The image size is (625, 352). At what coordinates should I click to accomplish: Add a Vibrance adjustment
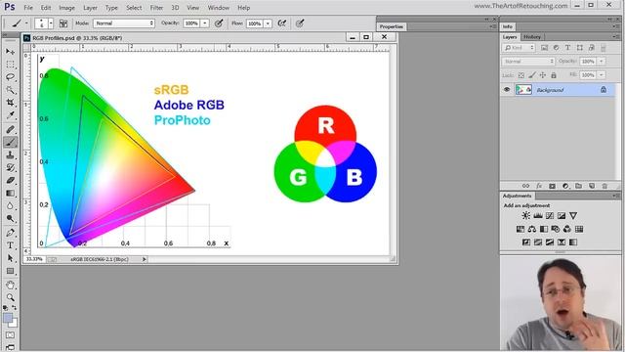[573, 215]
